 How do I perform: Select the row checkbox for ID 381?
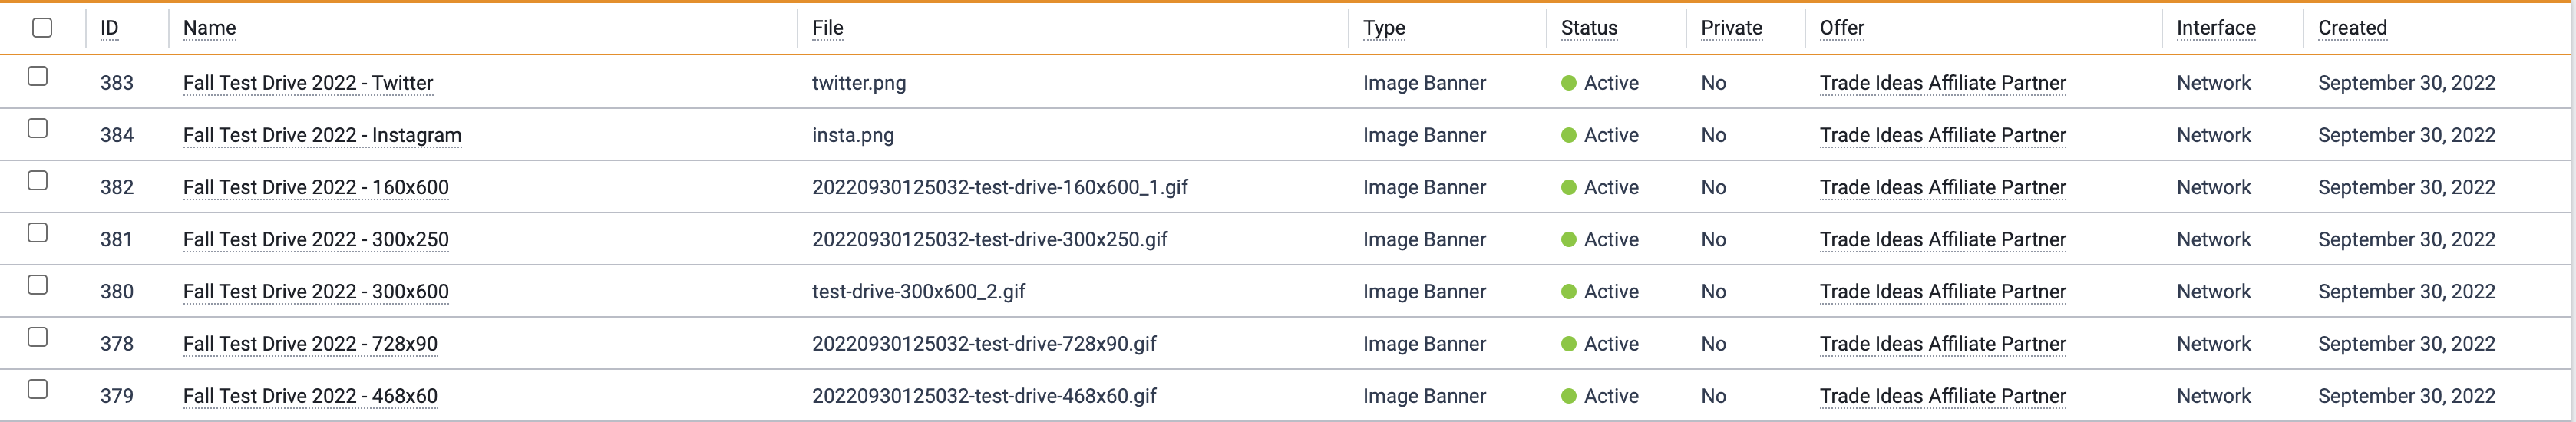38,232
